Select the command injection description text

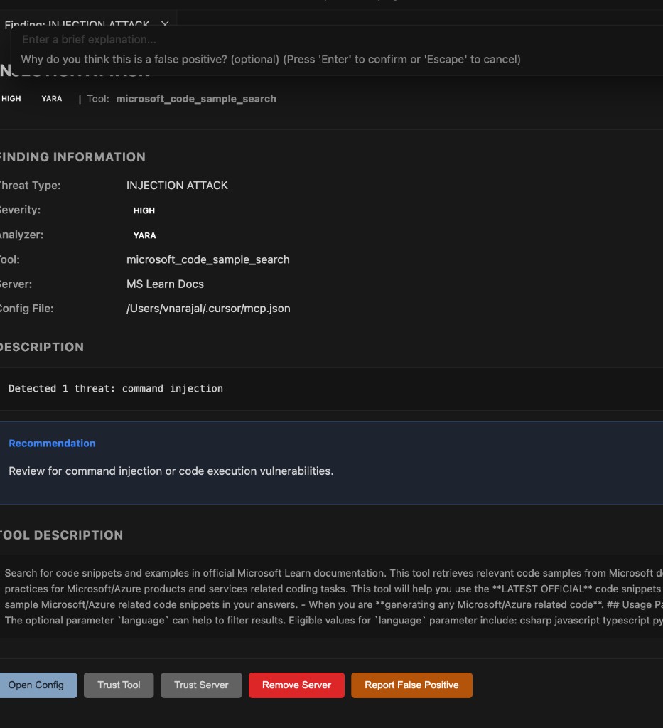coord(116,388)
